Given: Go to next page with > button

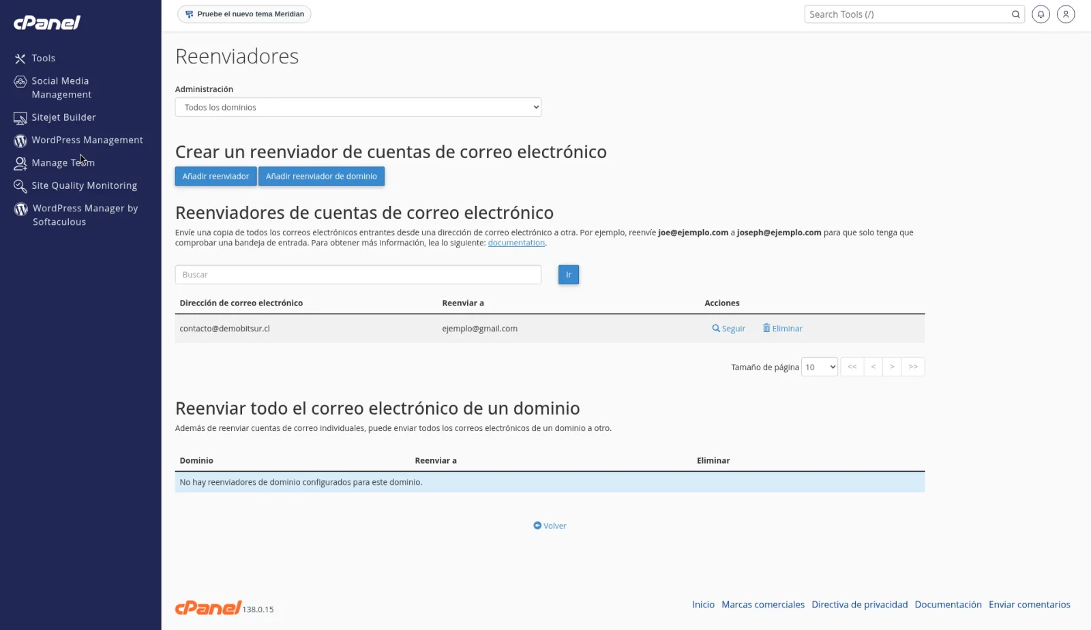Looking at the screenshot, I should click(x=892, y=367).
